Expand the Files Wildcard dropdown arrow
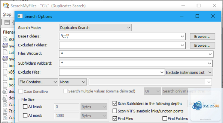This screenshot has width=223, height=123. pos(210,54)
